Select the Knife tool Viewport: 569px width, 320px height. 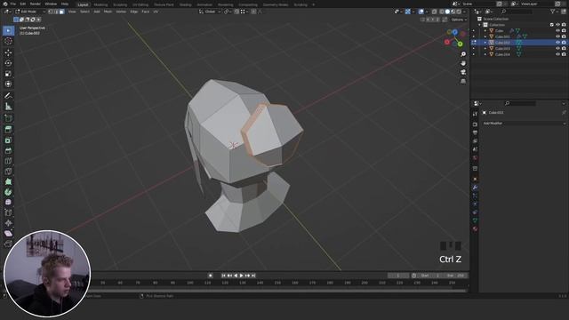pos(8,172)
